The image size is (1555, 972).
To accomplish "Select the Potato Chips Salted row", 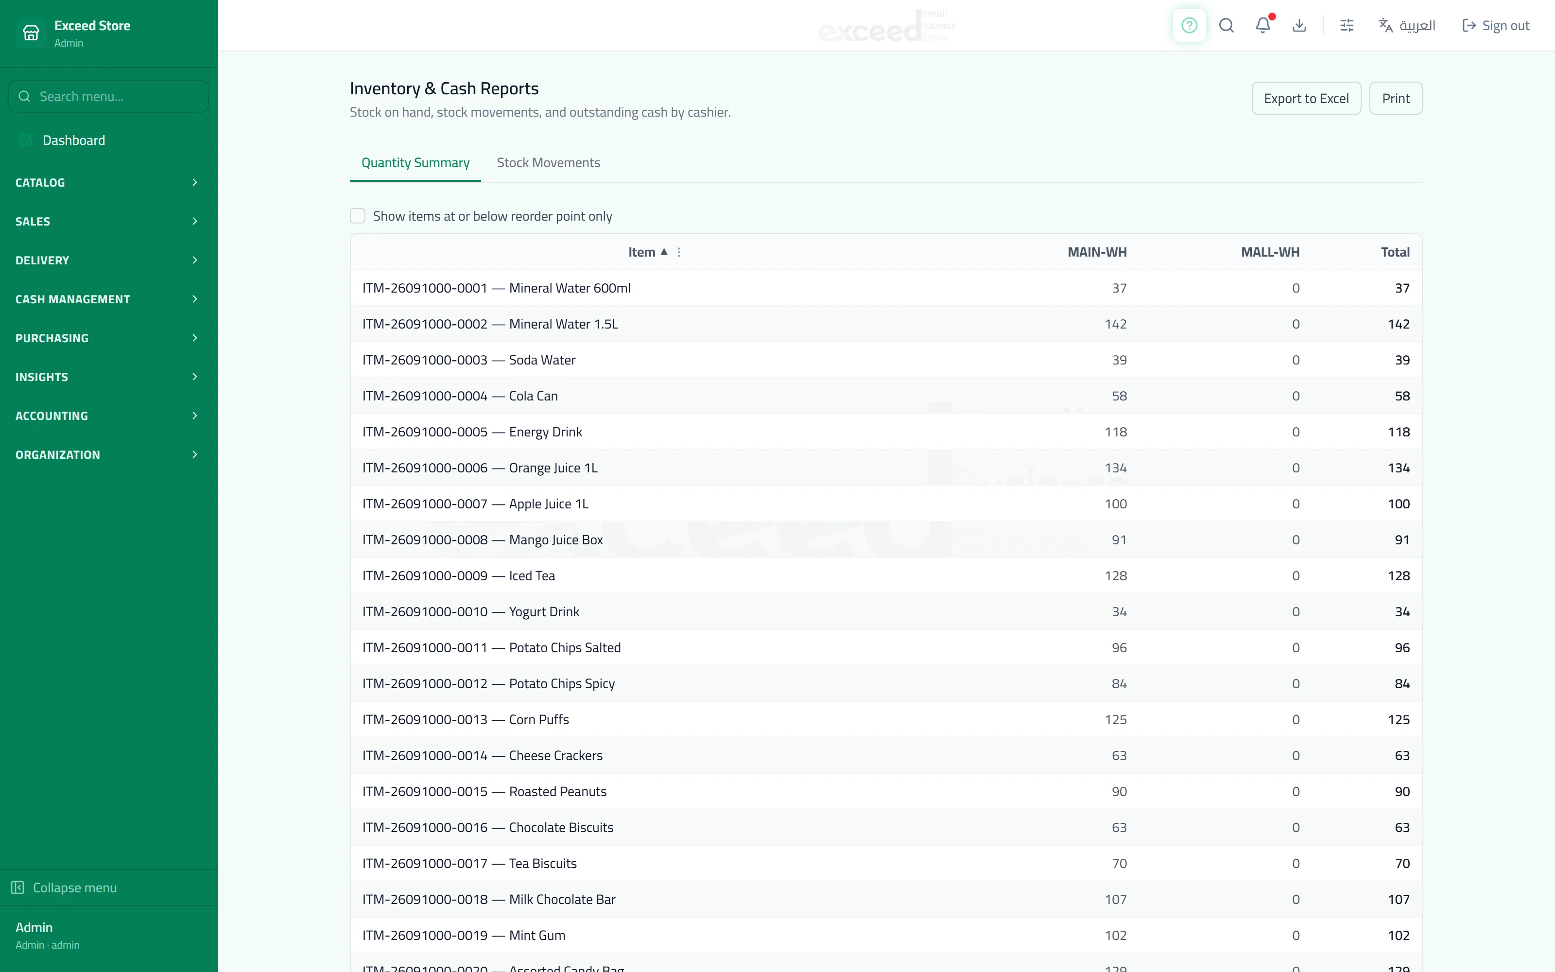I will pyautogui.click(x=886, y=648).
